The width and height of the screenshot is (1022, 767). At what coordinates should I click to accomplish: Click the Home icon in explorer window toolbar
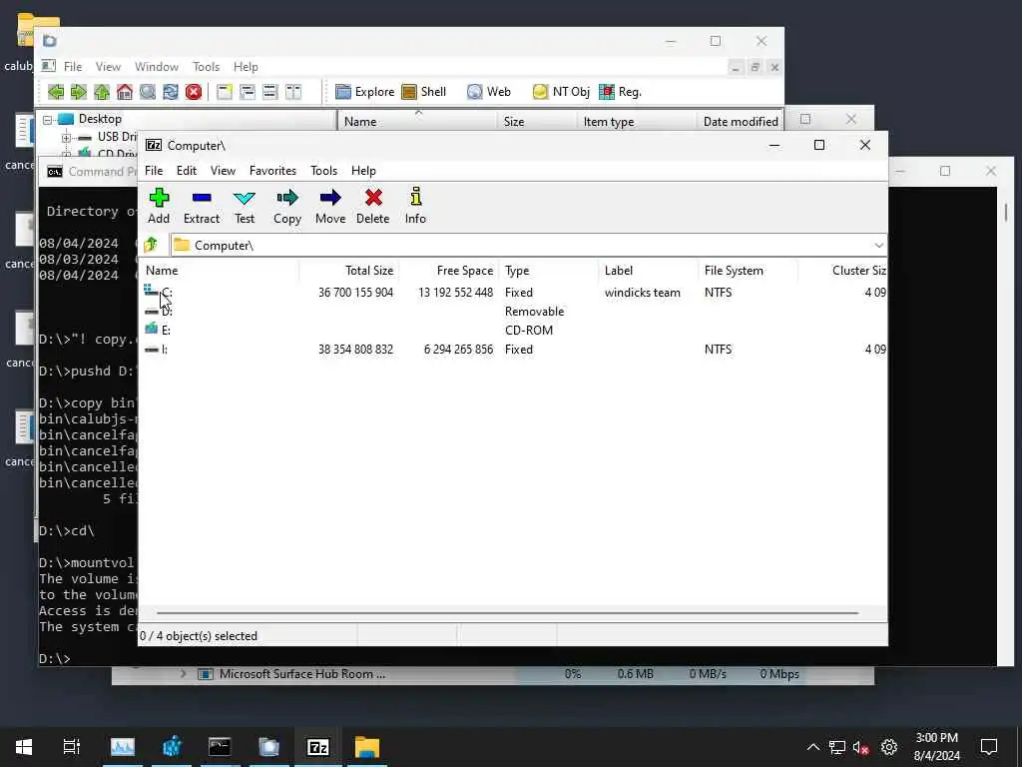(x=125, y=92)
